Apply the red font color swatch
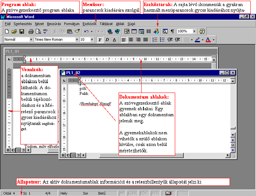 [208, 40]
